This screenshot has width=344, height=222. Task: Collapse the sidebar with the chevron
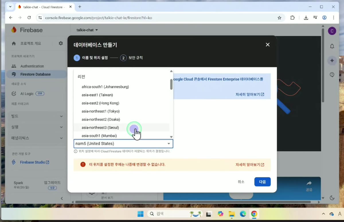coord(62,198)
